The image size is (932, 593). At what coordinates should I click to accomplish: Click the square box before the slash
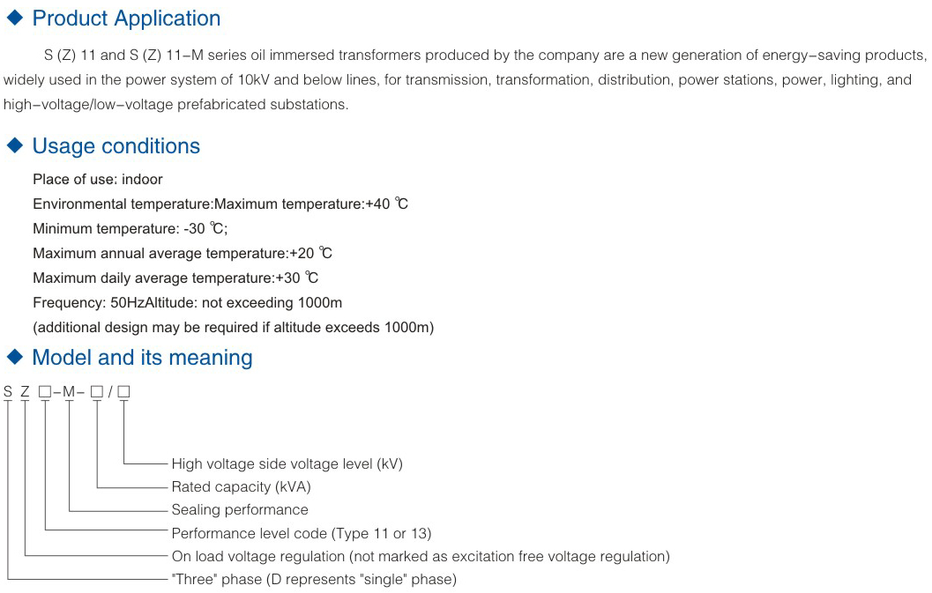click(97, 392)
